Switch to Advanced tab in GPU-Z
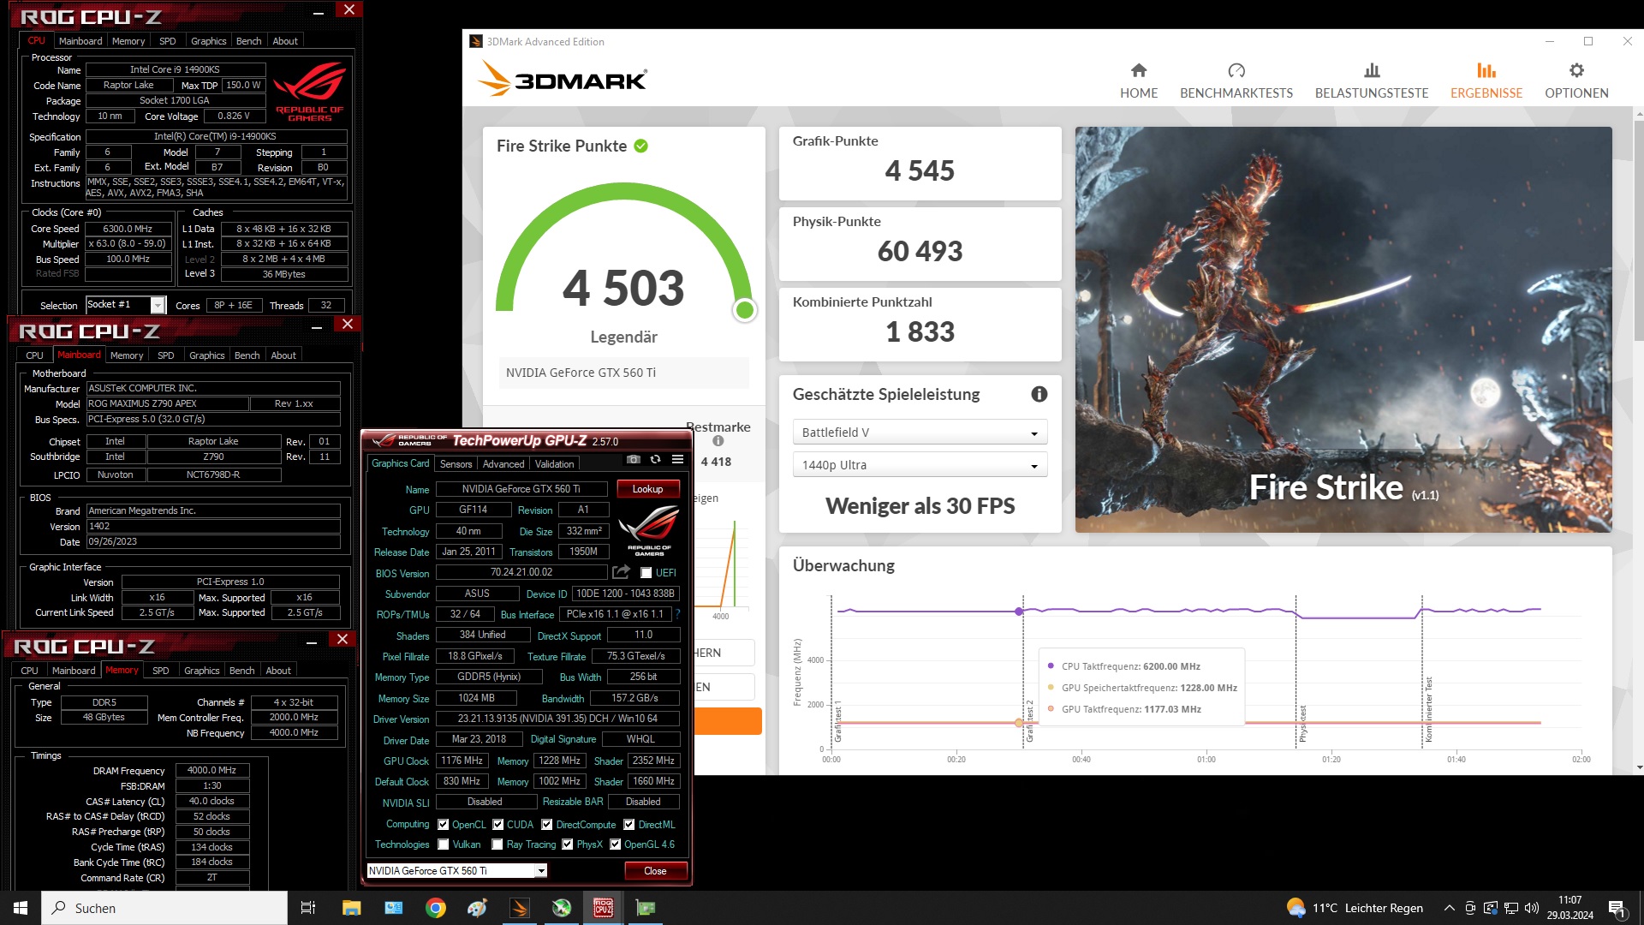1644x925 pixels. [503, 464]
